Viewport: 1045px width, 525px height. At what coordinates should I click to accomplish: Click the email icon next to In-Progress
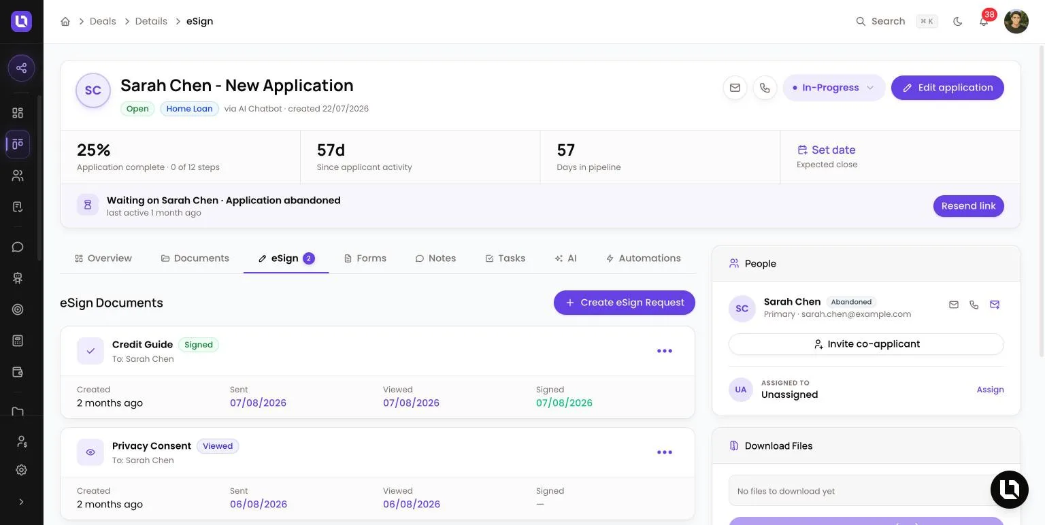735,88
